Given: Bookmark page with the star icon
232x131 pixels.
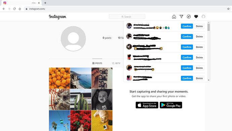Looking at the screenshot, I should tap(228, 9).
